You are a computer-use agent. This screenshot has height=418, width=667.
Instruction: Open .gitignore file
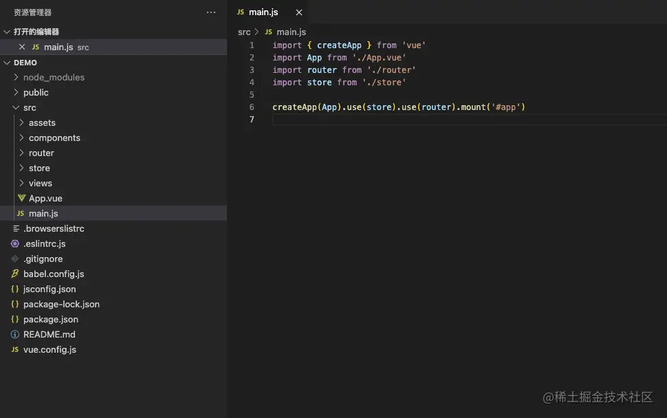pyautogui.click(x=43, y=259)
